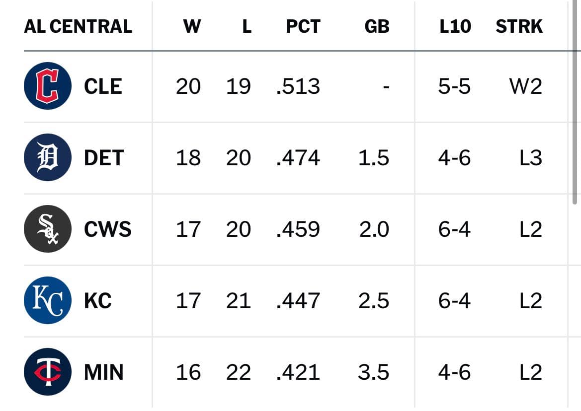Follow the CWS team link
Viewport: 581px width, 411px height.
tap(108, 229)
